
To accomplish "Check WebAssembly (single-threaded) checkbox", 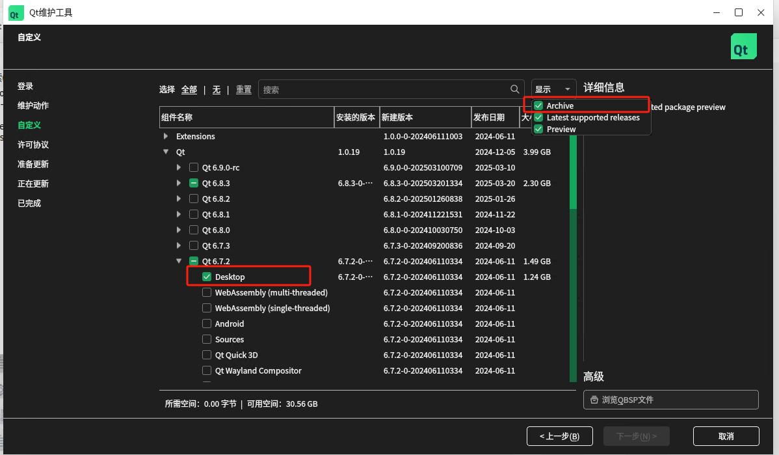I will click(207, 309).
